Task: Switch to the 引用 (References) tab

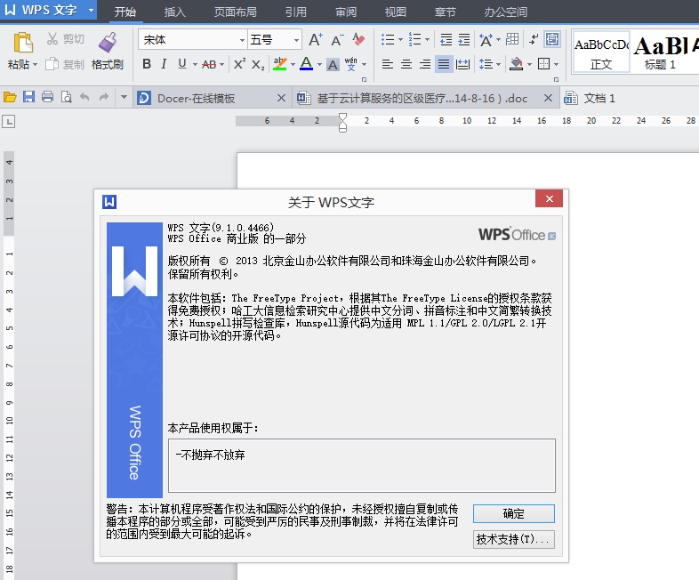Action: (x=296, y=12)
